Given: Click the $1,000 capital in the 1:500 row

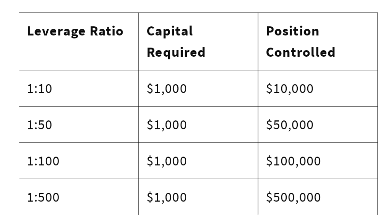Looking at the screenshot, I should tap(166, 197).
